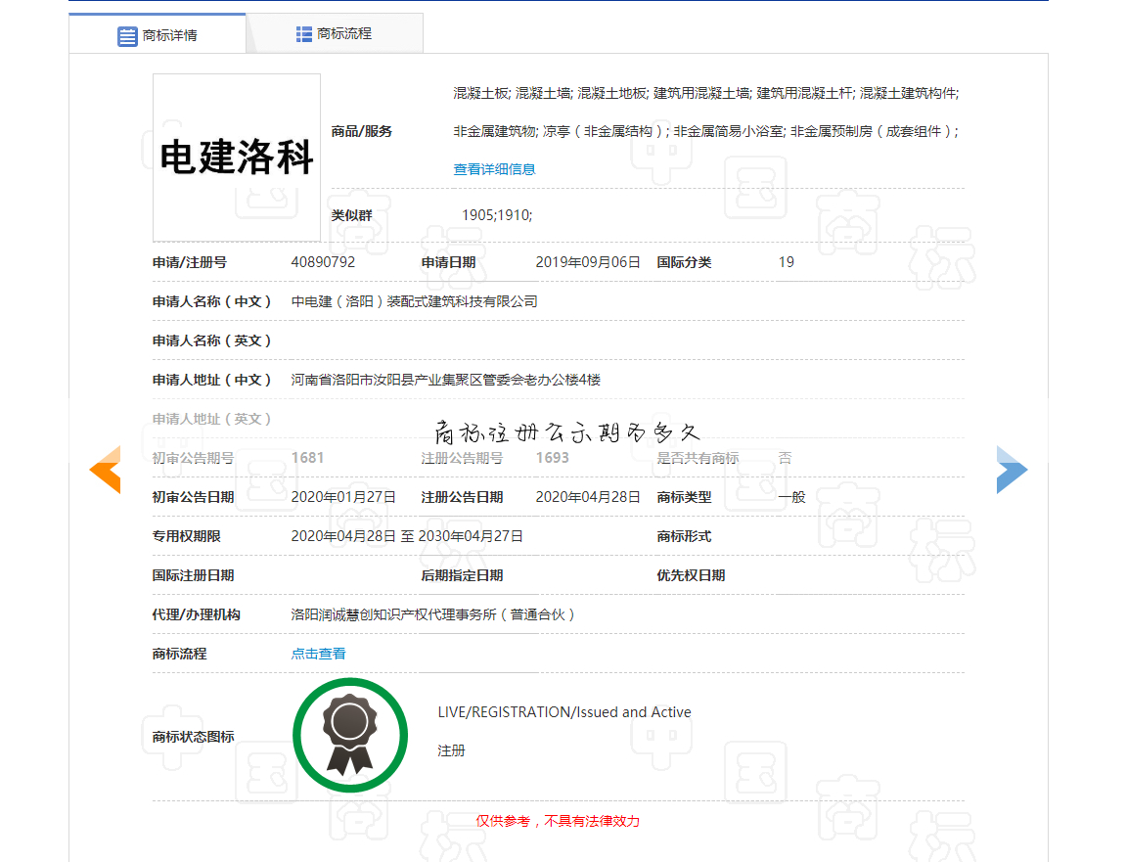Screen dimensions: 1126x862
Task: Click the 电建洛科 trademark image
Action: point(237,158)
